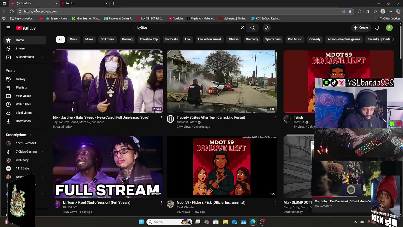Open 7 Cities Gaming subscription
The width and height of the screenshot is (403, 227).
[x=25, y=152]
